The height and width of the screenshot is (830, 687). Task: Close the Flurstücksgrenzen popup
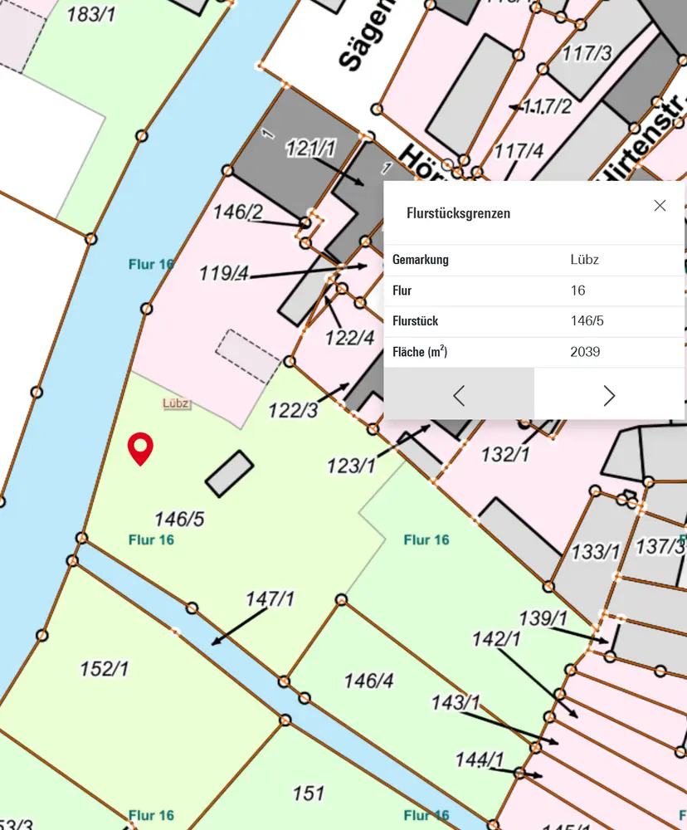click(x=660, y=206)
